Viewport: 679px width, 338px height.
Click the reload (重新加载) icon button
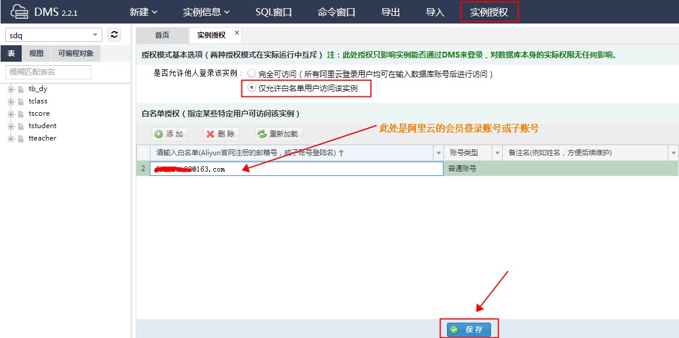262,134
